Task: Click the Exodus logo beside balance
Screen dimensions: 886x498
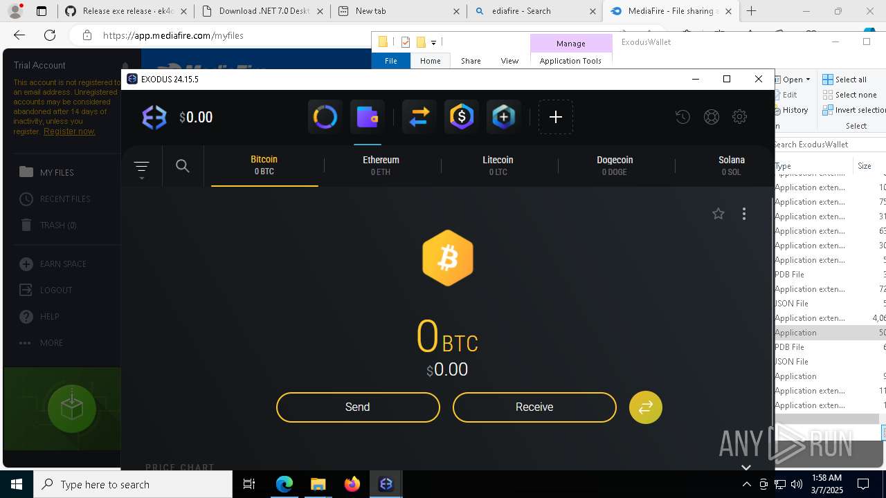Action: point(154,118)
